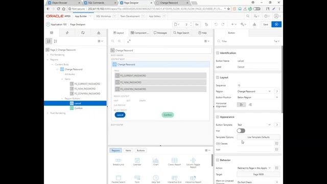
Task: Open the Button Position dropdown
Action: coord(258,98)
